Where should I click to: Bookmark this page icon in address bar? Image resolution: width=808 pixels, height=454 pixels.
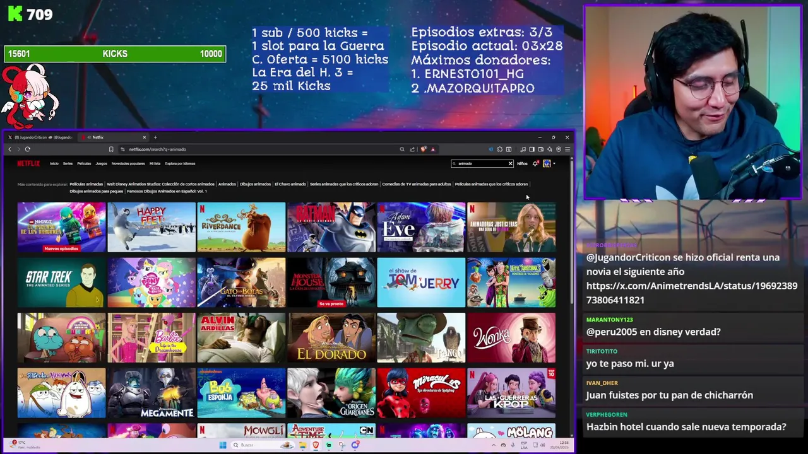tap(111, 149)
